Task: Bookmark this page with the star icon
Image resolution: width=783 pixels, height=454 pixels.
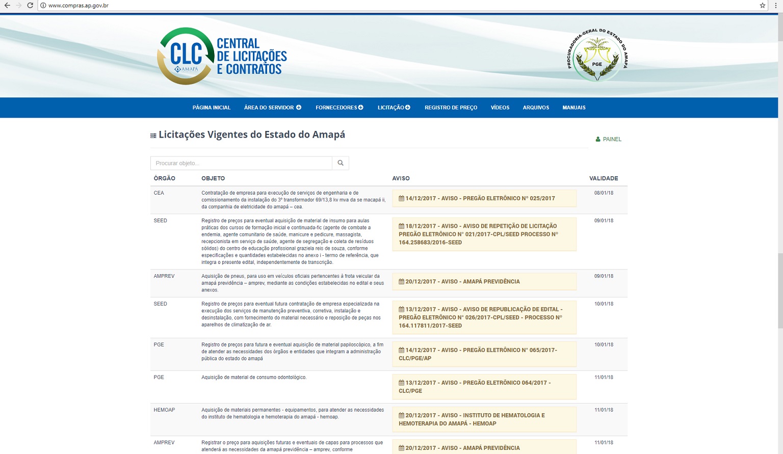Action: pyautogui.click(x=763, y=6)
